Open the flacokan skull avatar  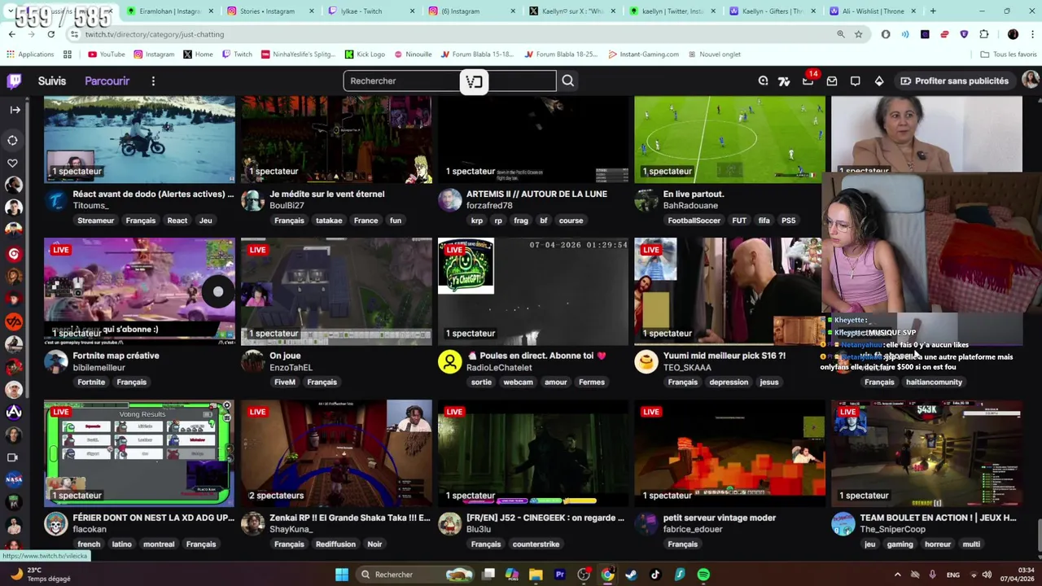pos(55,523)
